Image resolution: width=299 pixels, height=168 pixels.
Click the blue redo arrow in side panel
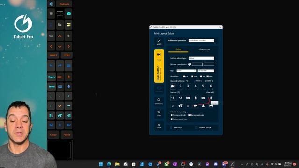point(60,66)
